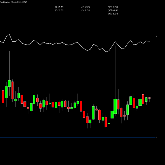Image resolution: width=165 pixels, height=165 pixels.
Task: Click the 'OH: 0.92' readout
Action: [113, 11]
